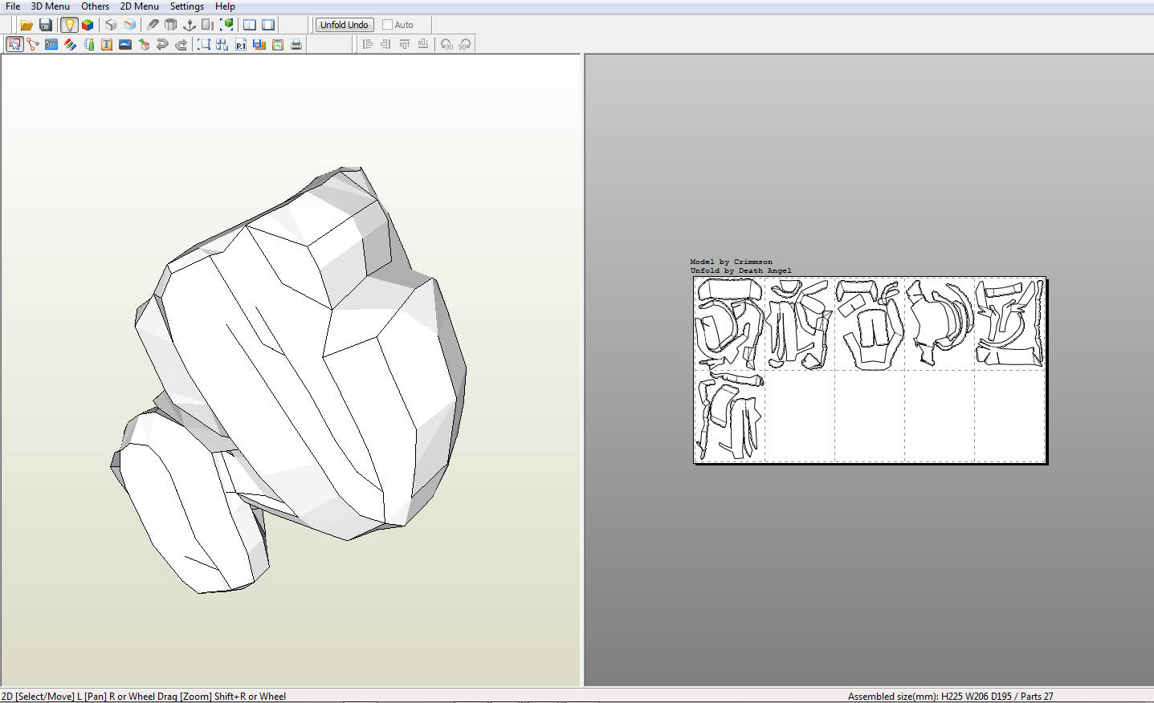Expand the Settings menu

(186, 6)
